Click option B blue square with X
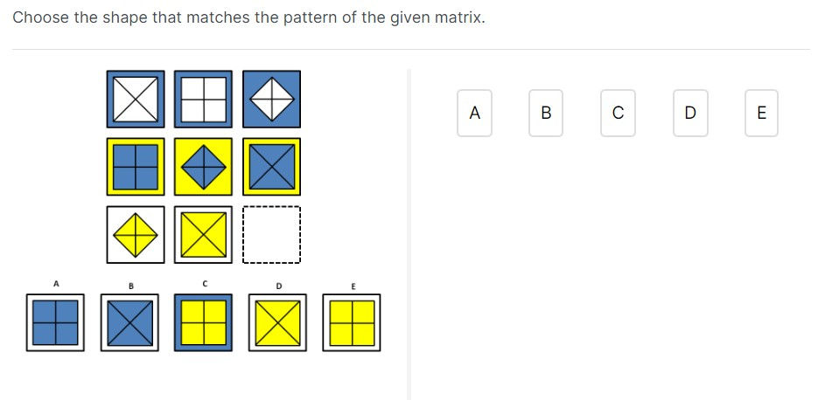 129,322
